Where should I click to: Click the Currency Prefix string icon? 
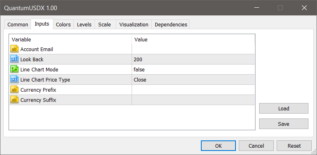14,90
